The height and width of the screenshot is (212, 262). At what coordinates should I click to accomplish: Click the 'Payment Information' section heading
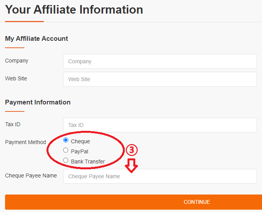(38, 102)
